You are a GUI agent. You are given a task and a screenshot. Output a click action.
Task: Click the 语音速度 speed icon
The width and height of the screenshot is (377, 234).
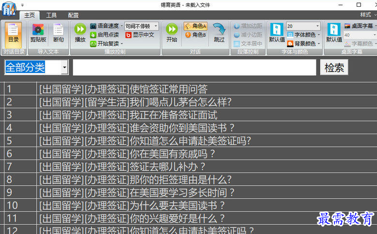point(93,26)
